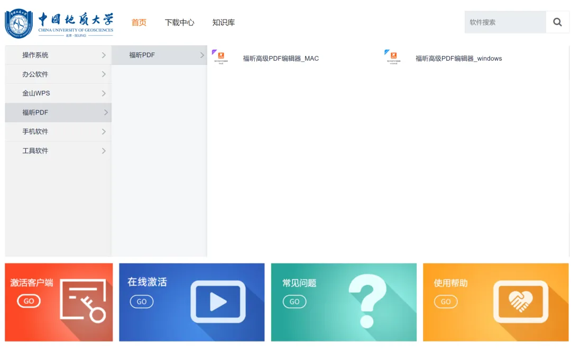Screen dimensions: 571x350
Task: Click the key certificate icon on 激活客户端 card
Action: click(x=83, y=301)
